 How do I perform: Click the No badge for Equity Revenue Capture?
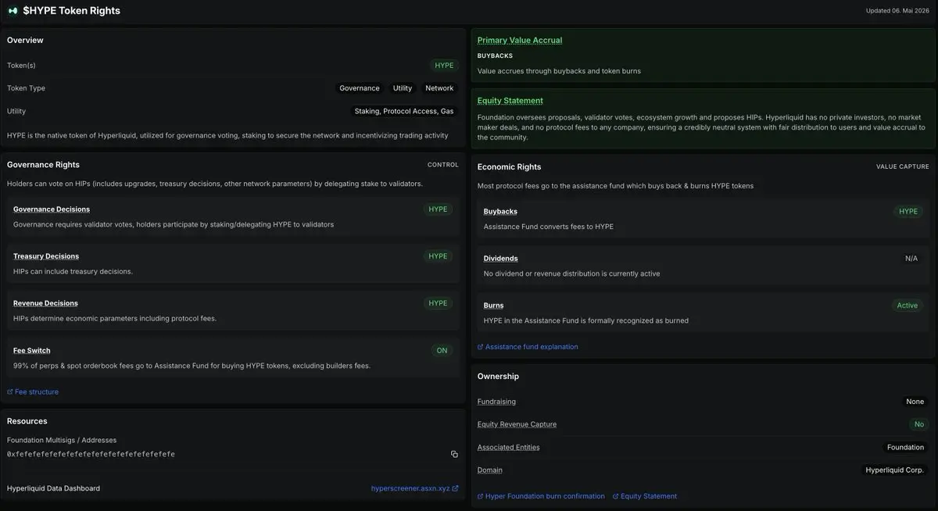pyautogui.click(x=919, y=424)
